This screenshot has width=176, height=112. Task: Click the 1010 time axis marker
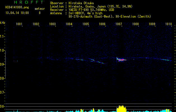point(168,24)
